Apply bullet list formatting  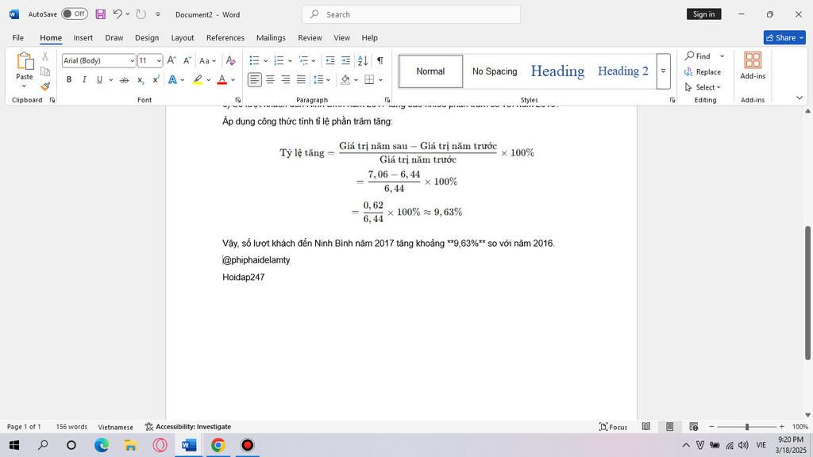pyautogui.click(x=254, y=60)
